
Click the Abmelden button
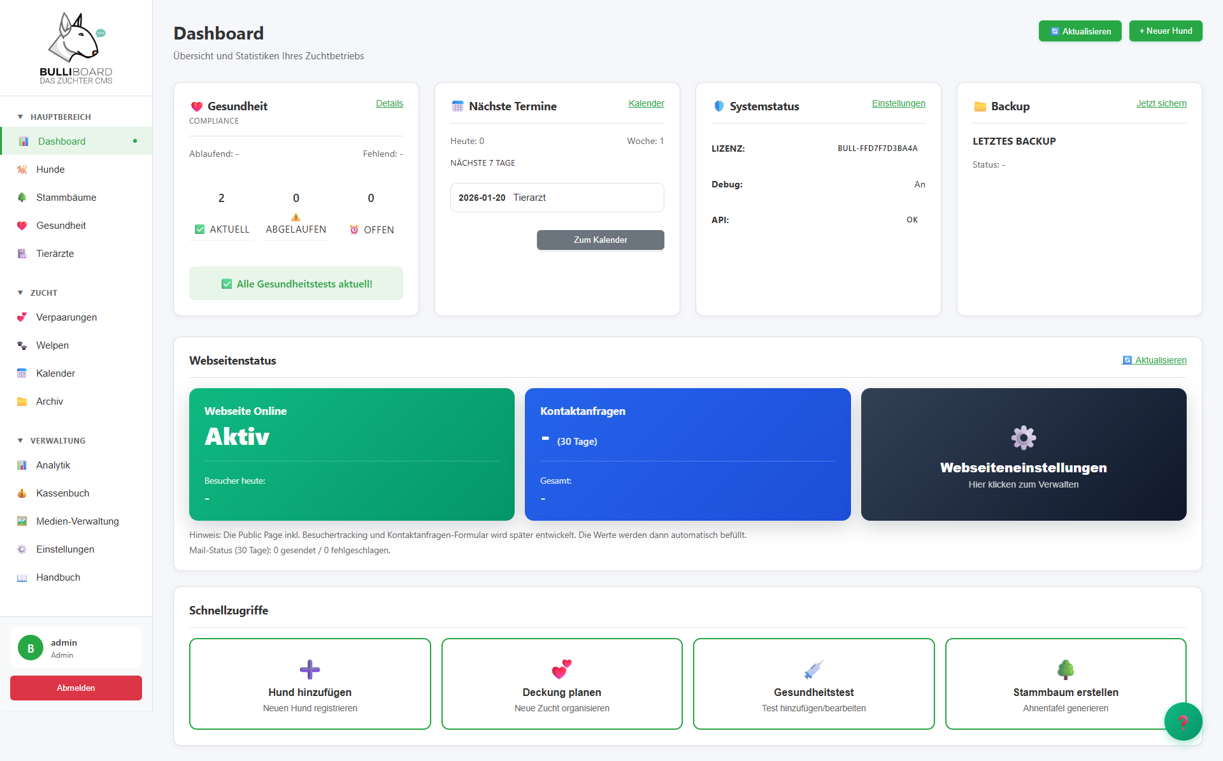click(76, 688)
